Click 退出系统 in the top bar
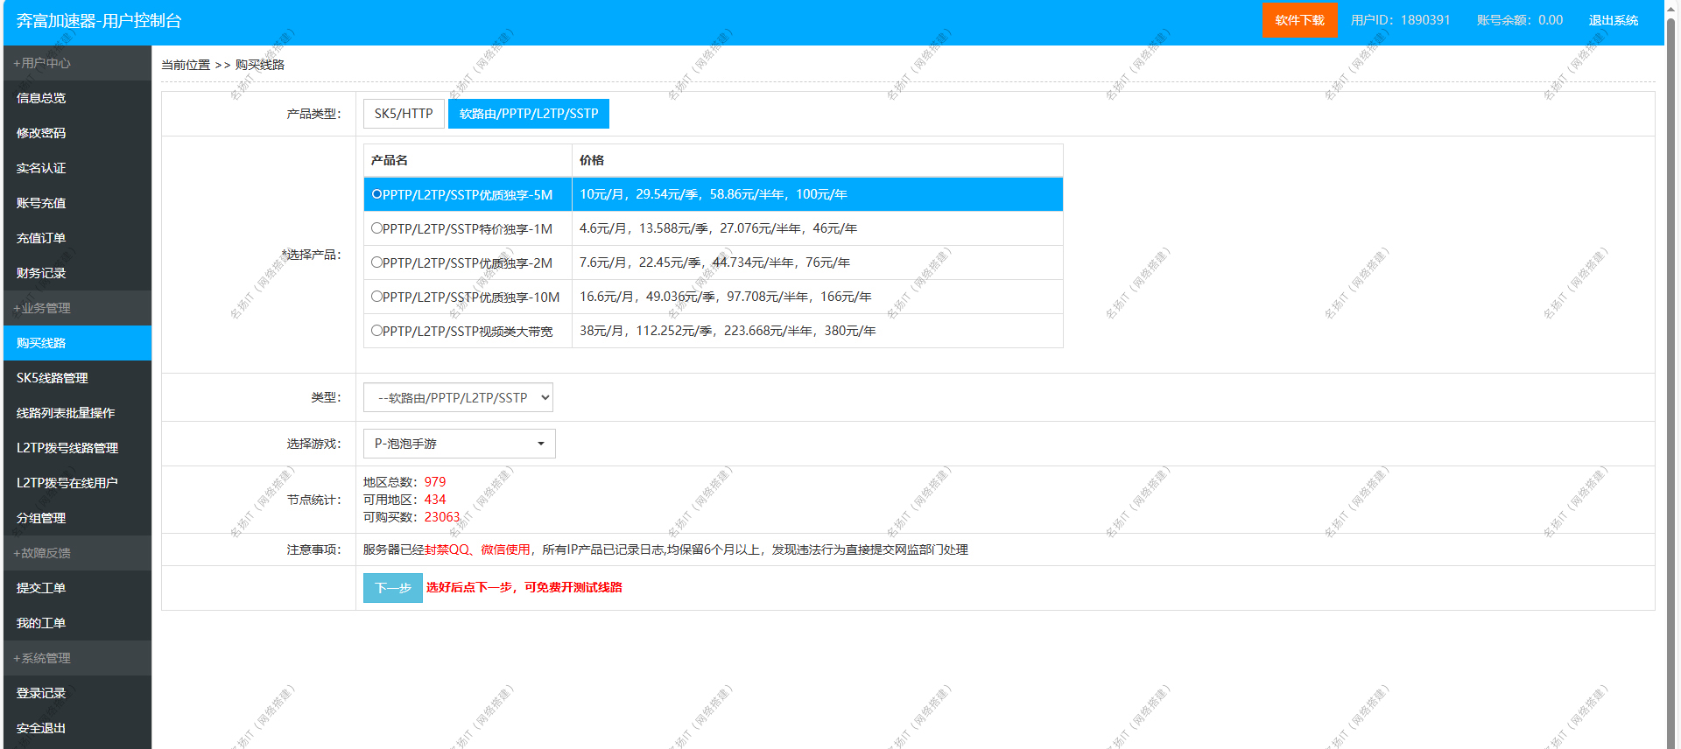This screenshot has width=1681, height=749. point(1613,20)
